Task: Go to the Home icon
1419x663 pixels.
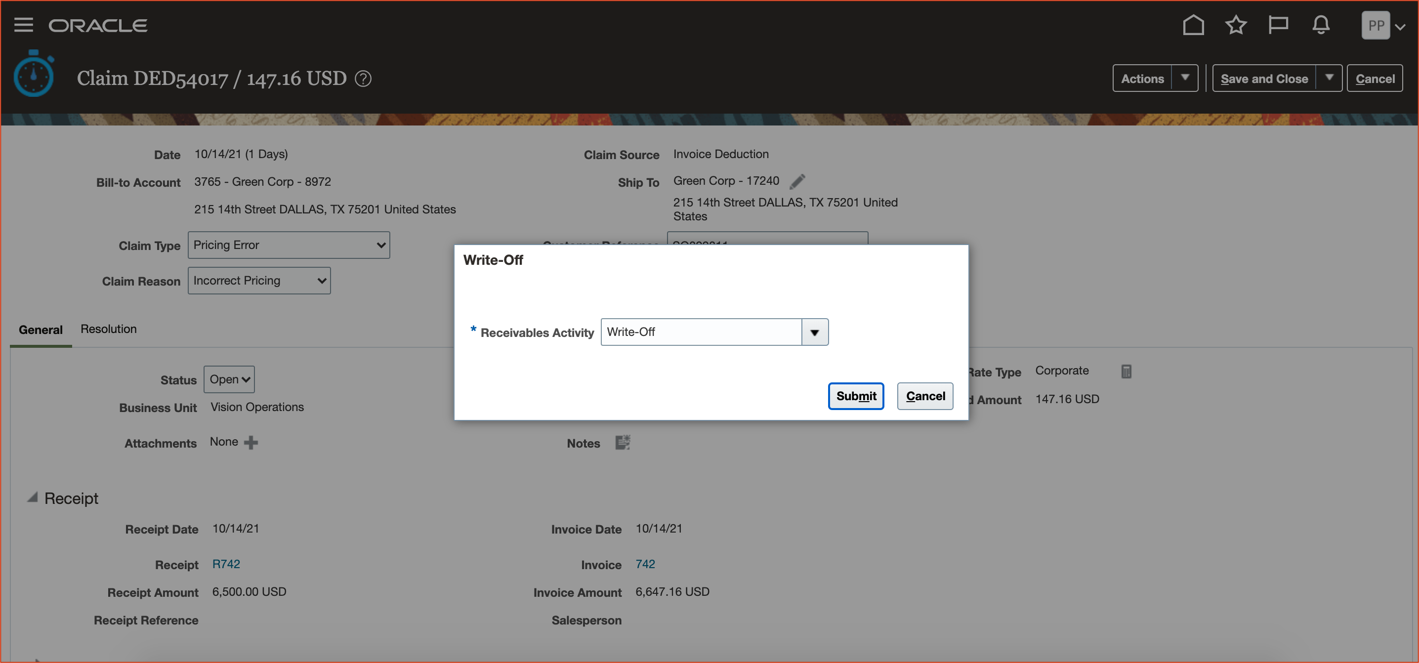Action: 1193,25
